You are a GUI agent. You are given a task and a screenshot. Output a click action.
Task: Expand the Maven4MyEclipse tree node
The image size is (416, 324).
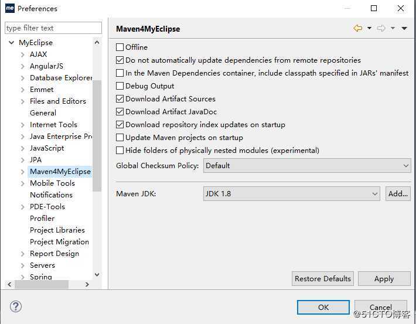22,172
